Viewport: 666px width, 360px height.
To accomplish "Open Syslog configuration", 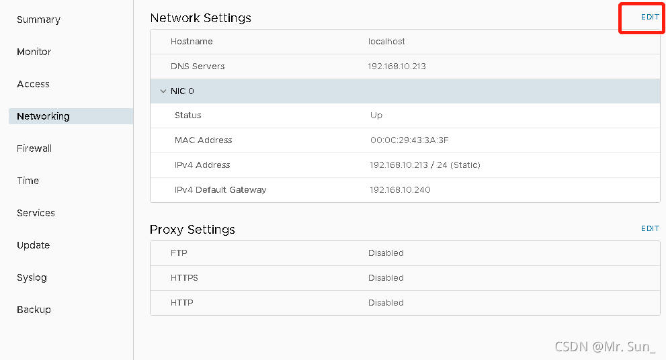I will (32, 277).
